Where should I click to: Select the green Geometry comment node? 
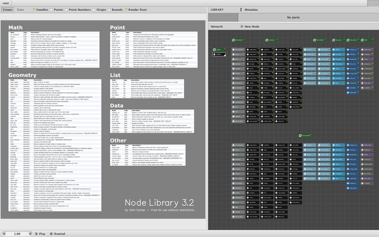(x=271, y=40)
